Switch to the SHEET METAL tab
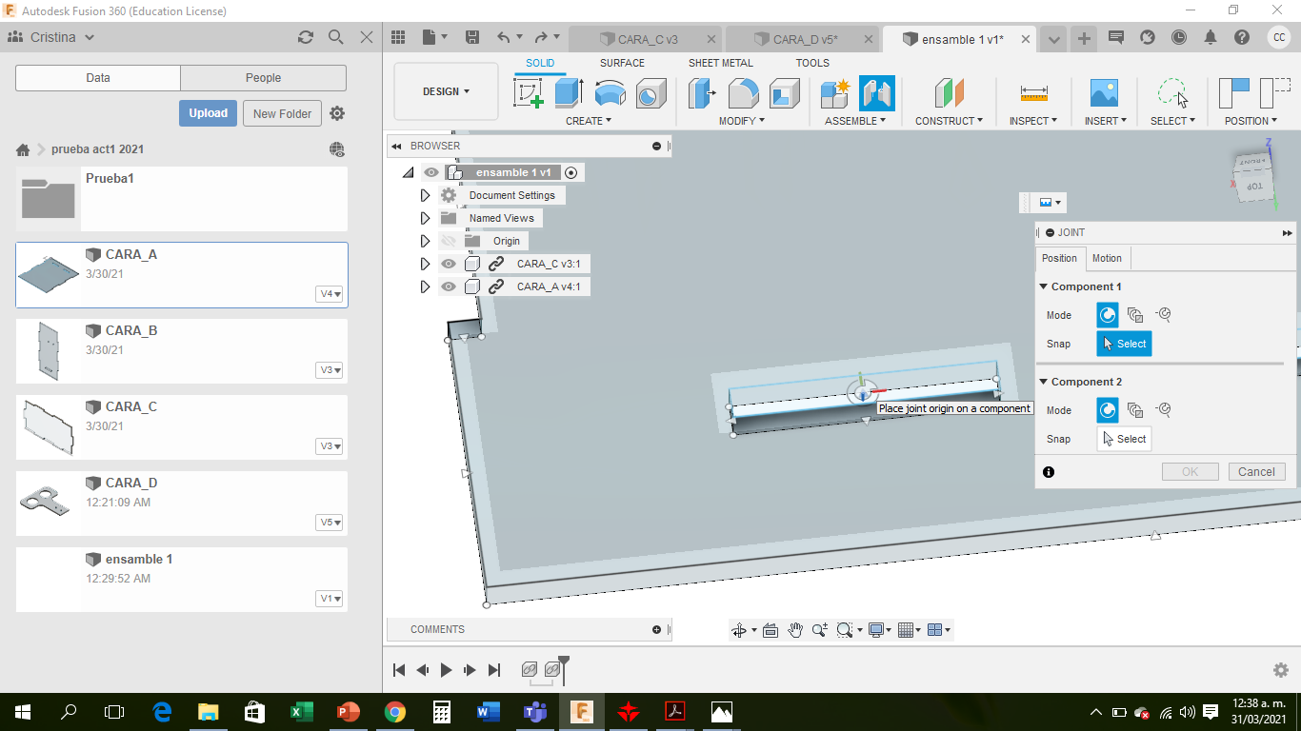Screen dimensions: 1301x731 tap(721, 63)
